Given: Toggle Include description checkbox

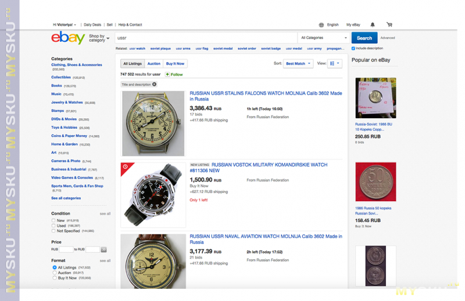Looking at the screenshot, I should click(353, 48).
